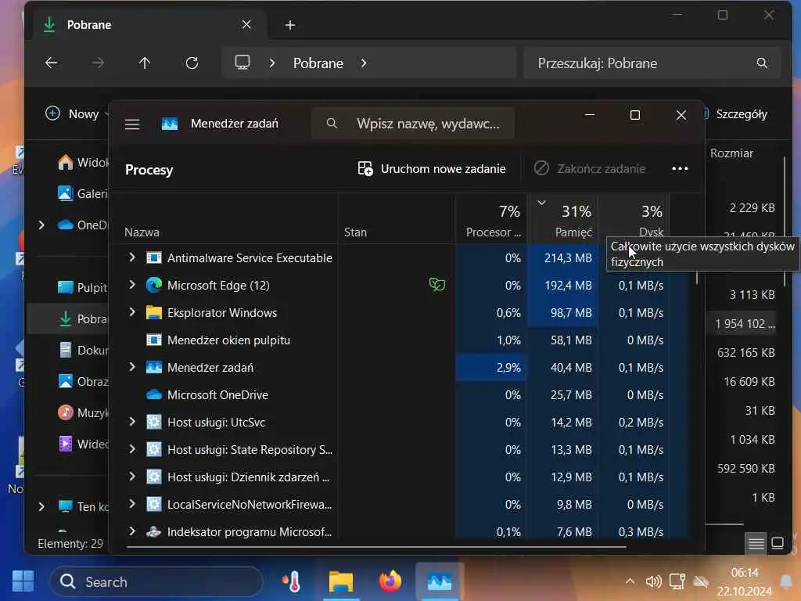
Task: Click the taskbar Search box
Action: [156, 581]
